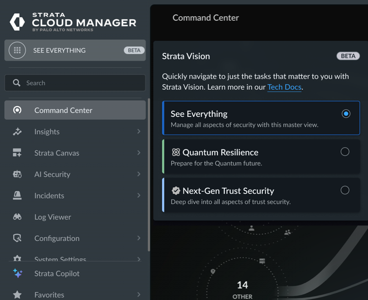Open the Command Center menu item

click(63, 110)
